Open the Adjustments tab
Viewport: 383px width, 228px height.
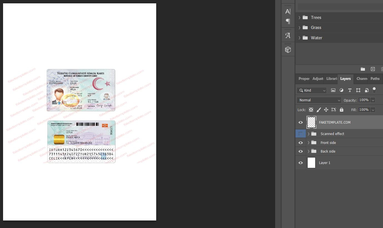(317, 79)
